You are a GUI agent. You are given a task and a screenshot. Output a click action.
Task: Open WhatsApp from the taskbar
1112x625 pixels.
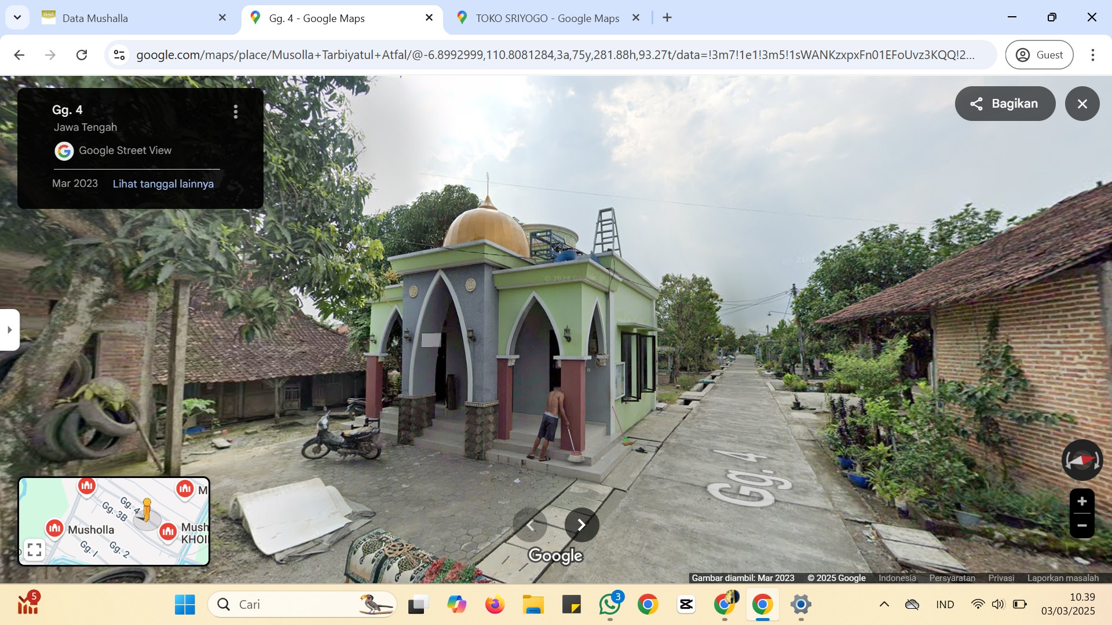[609, 605]
